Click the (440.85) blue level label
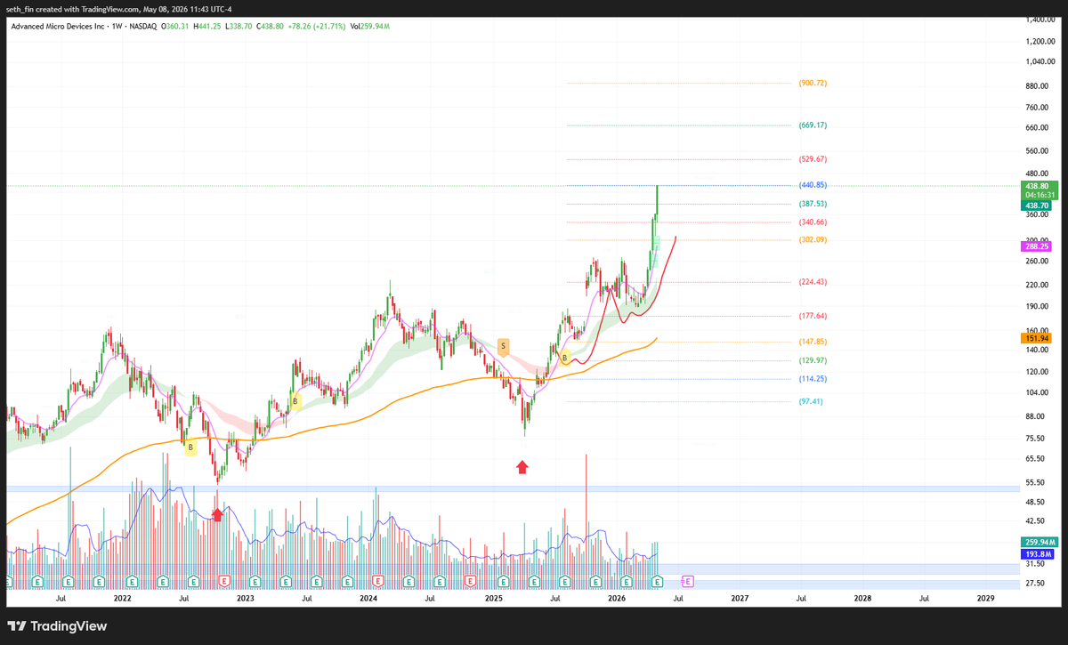Viewport: 1068px width, 645px height. point(813,185)
